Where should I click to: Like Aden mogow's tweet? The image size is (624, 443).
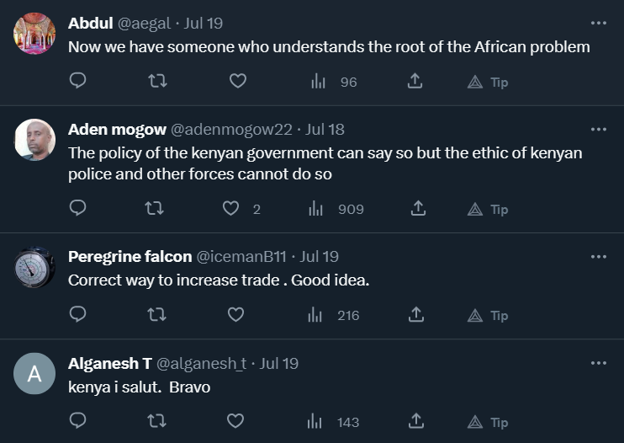coord(231,209)
